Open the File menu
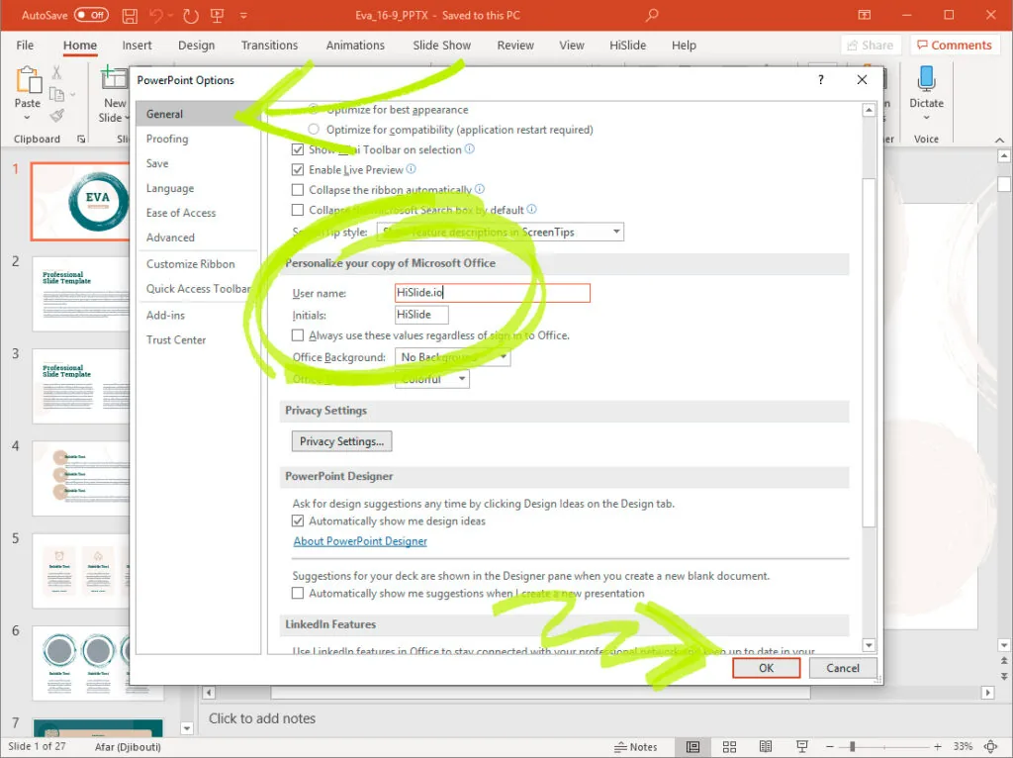The height and width of the screenshot is (758, 1013). (x=25, y=46)
